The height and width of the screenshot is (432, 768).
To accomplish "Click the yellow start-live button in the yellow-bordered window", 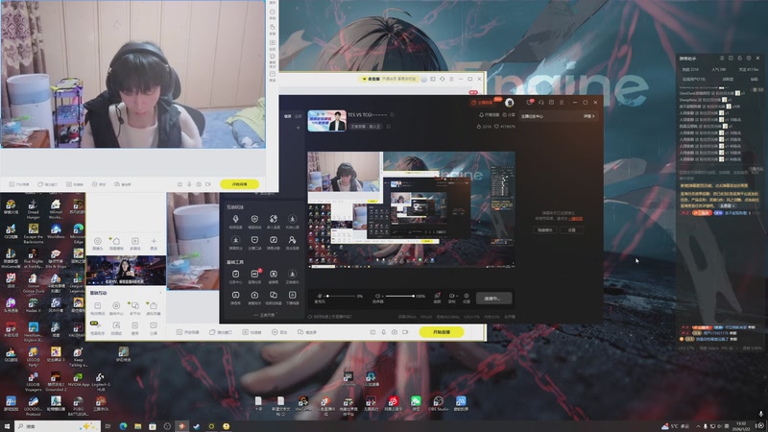I will pyautogui.click(x=442, y=332).
